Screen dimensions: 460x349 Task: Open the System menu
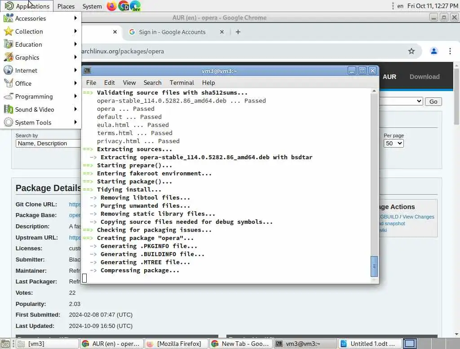[92, 6]
